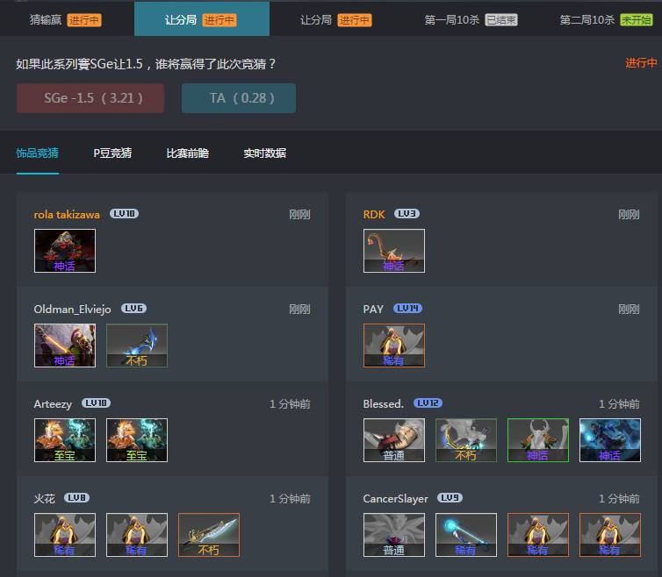Switch to the non-highlighted 让分局 tab
This screenshot has width=662, height=577.
click(x=336, y=20)
